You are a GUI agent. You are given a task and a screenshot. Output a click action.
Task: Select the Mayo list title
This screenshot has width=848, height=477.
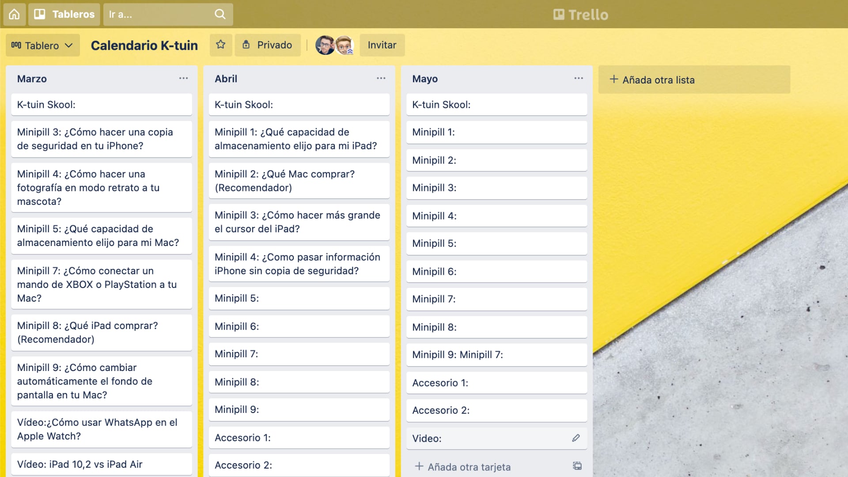[425, 79]
